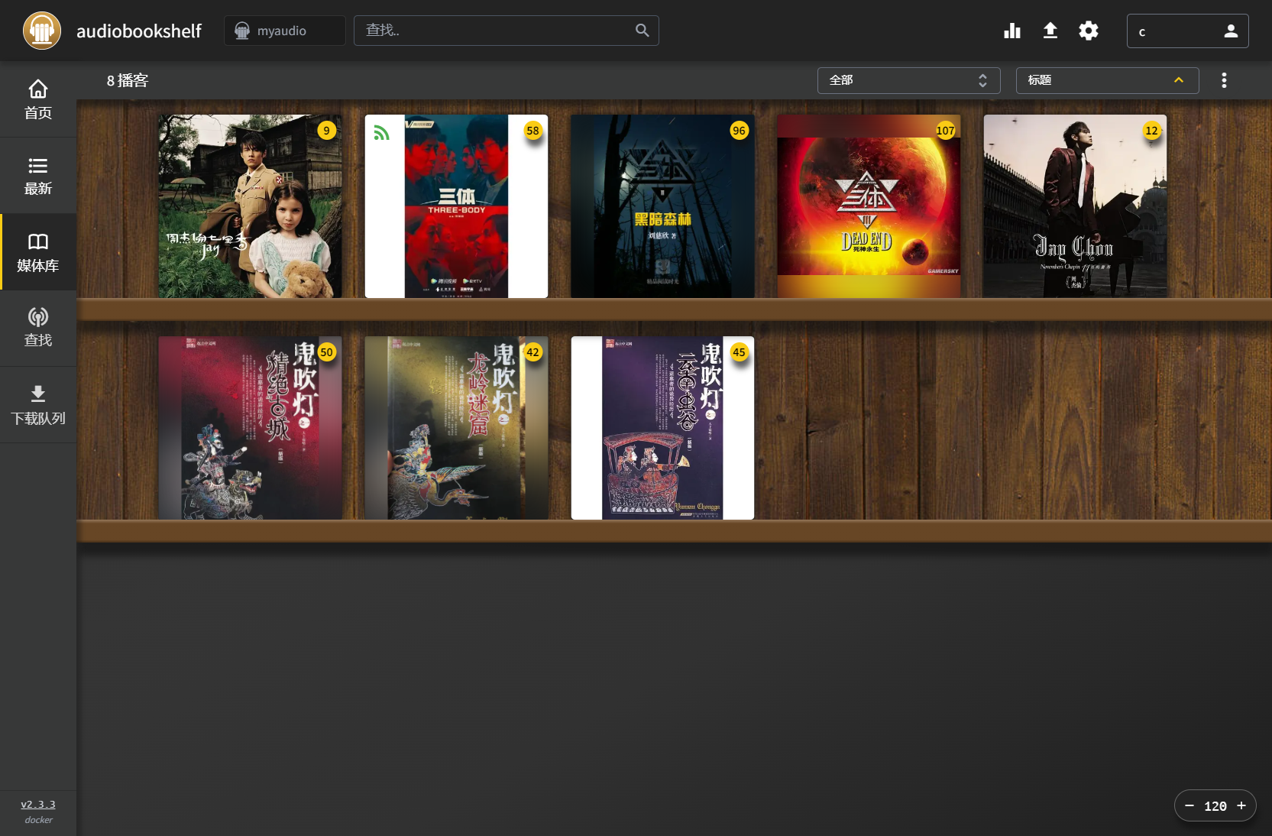
Task: Open the three-dot more options menu
Action: (x=1224, y=80)
